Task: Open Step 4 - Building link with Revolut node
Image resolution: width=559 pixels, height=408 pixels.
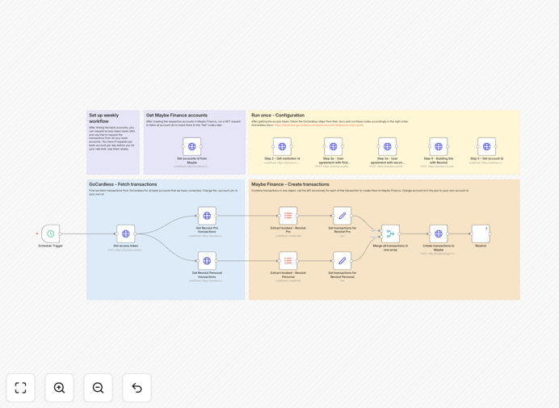Action: (x=439, y=146)
